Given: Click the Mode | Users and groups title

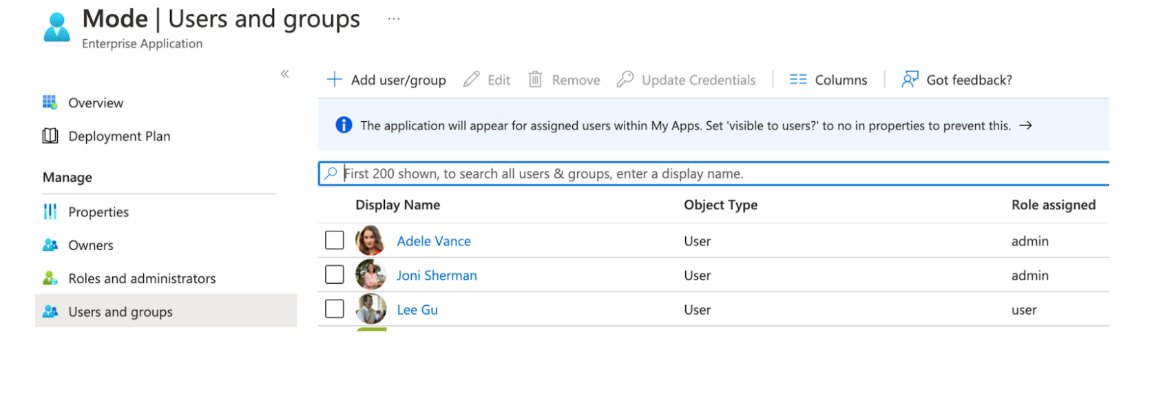Looking at the screenshot, I should click(x=220, y=19).
